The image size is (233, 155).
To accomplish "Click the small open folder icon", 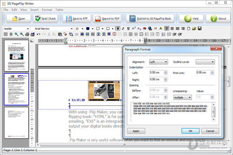I will point(194,28).
